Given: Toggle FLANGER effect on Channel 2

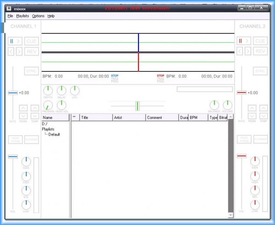Looking at the screenshot, I should click(x=261, y=139).
